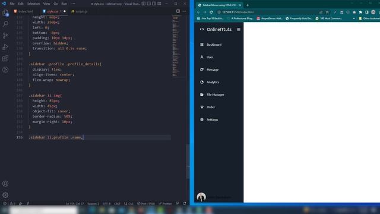Click the editor vertical scrollbar
This screenshot has width=380, height=214.
pyautogui.click(x=188, y=161)
